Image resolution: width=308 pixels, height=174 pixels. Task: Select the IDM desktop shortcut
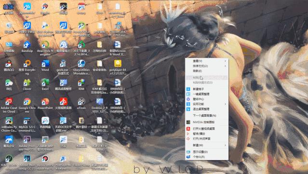pyautogui.click(x=81, y=85)
